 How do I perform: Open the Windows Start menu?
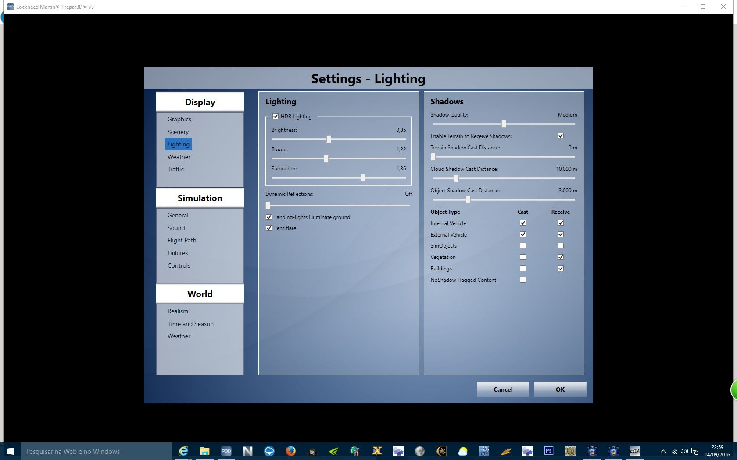click(x=11, y=451)
